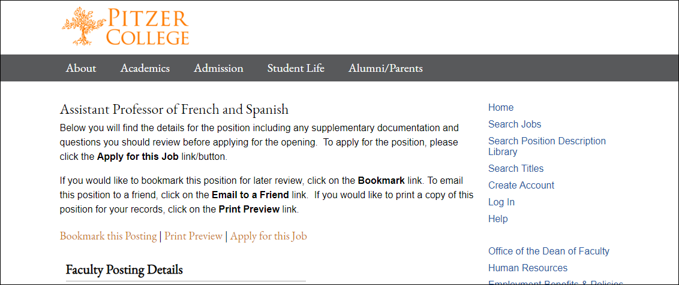
Task: Select Create Account link
Action: tap(521, 185)
